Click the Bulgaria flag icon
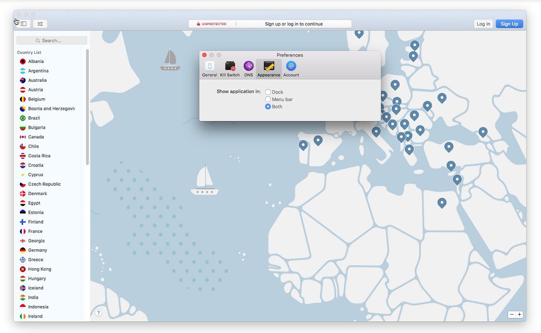The height and width of the screenshot is (333, 541). click(23, 128)
